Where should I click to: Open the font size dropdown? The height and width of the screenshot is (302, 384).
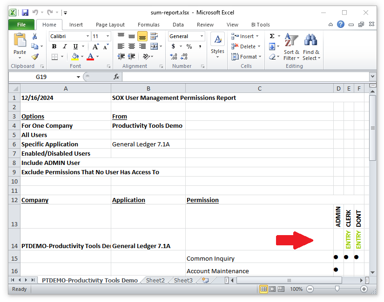click(x=108, y=36)
